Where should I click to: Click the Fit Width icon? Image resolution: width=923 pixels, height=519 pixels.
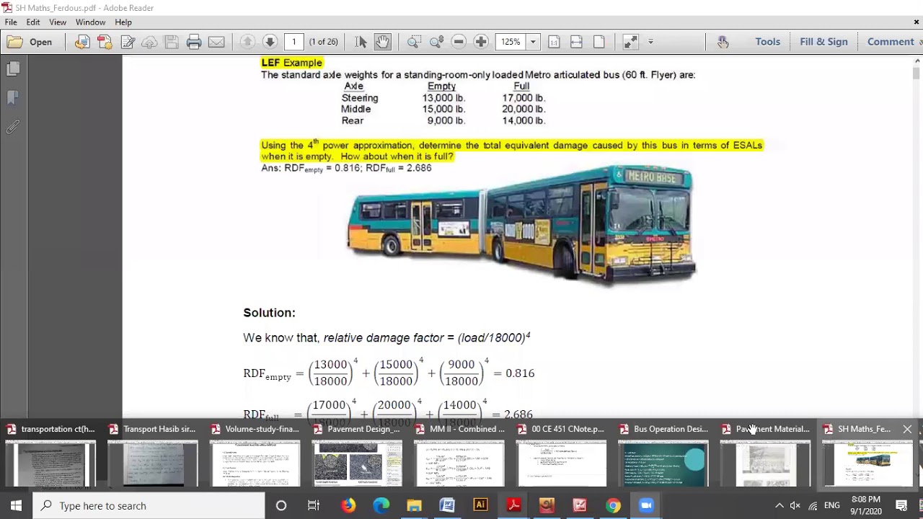click(576, 42)
